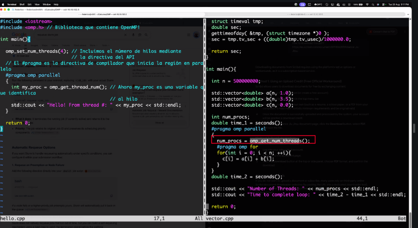Click double time_1 = seconds(); line
This screenshot has height=228, width=418.
pyautogui.click(x=247, y=123)
